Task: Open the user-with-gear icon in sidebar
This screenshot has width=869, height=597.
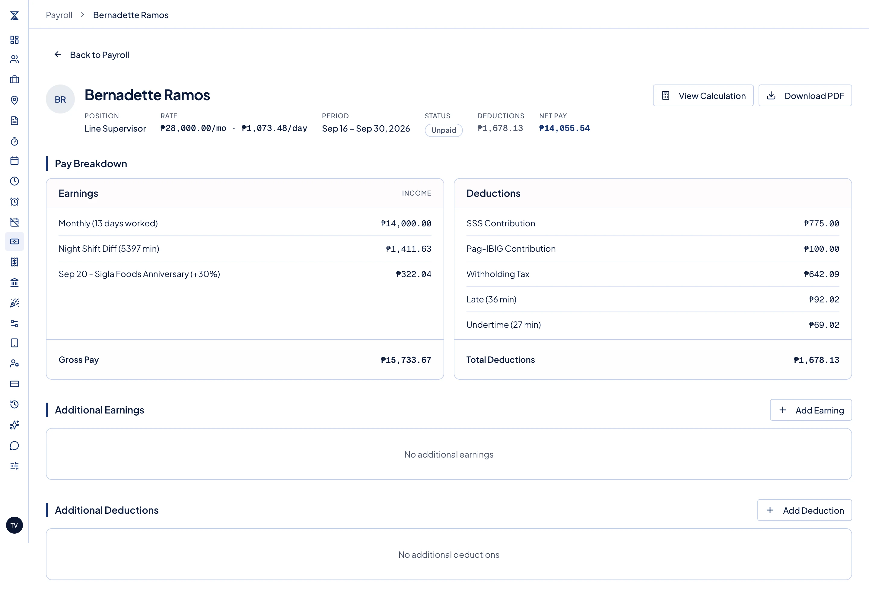Action: pyautogui.click(x=14, y=364)
